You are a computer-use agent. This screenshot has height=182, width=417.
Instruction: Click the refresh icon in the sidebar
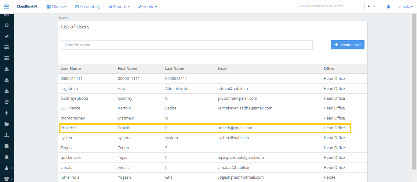(6, 102)
